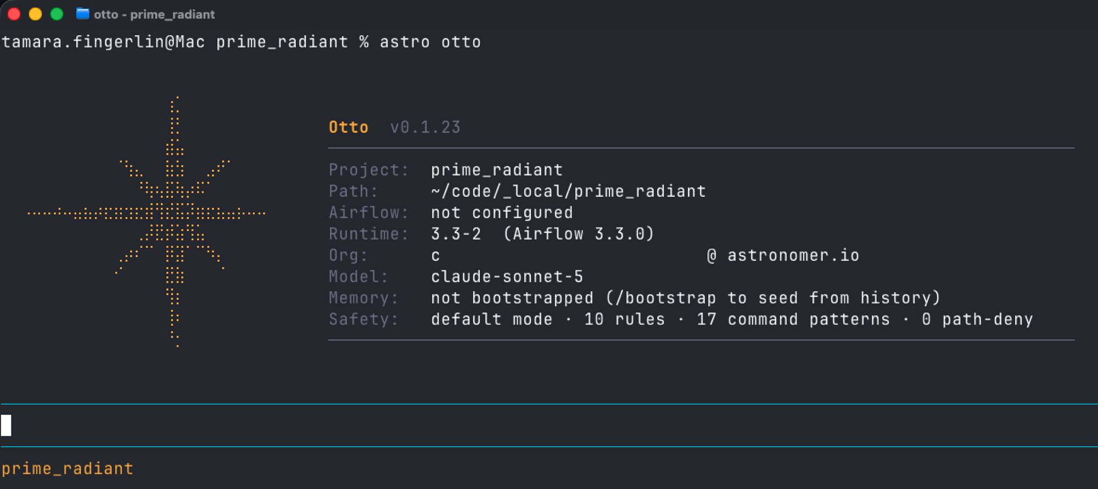Close the terminal window with red button
This screenshot has width=1098, height=489.
click(14, 14)
